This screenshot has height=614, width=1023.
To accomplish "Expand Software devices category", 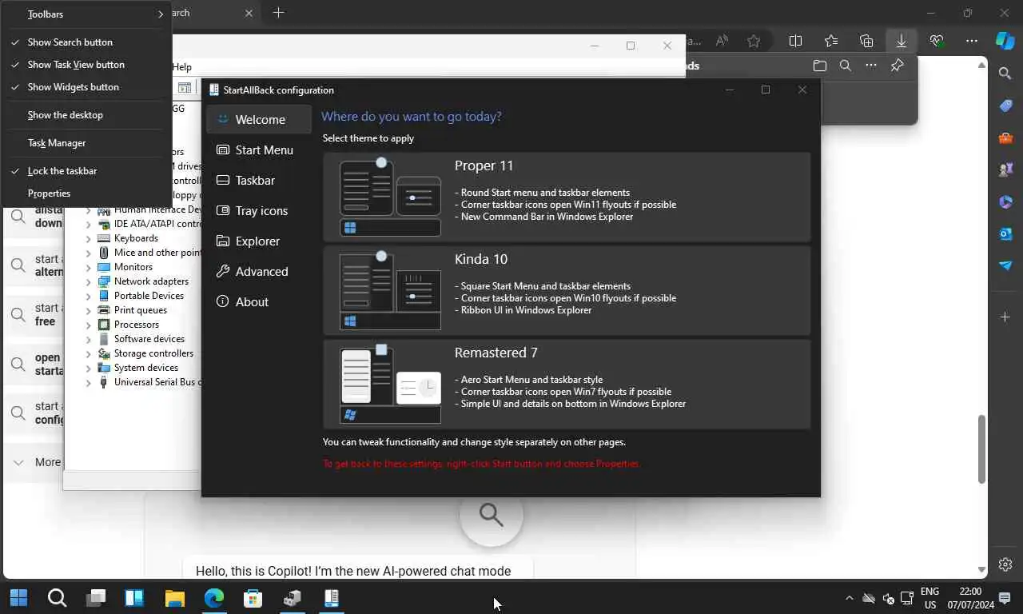I will (89, 339).
